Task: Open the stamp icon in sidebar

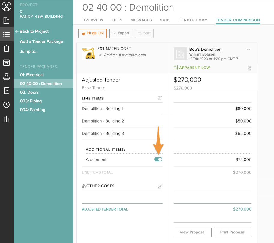Action: point(7,77)
